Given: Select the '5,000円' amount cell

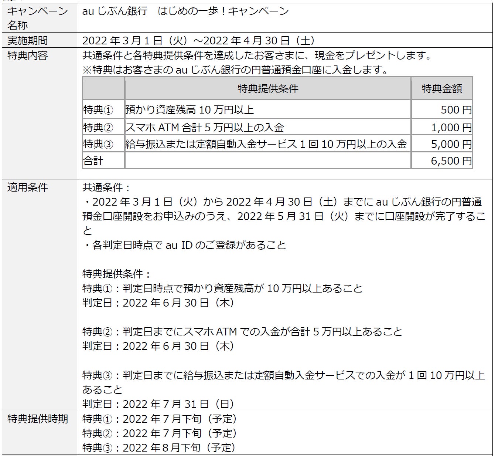Looking at the screenshot, I should pyautogui.click(x=442, y=144).
